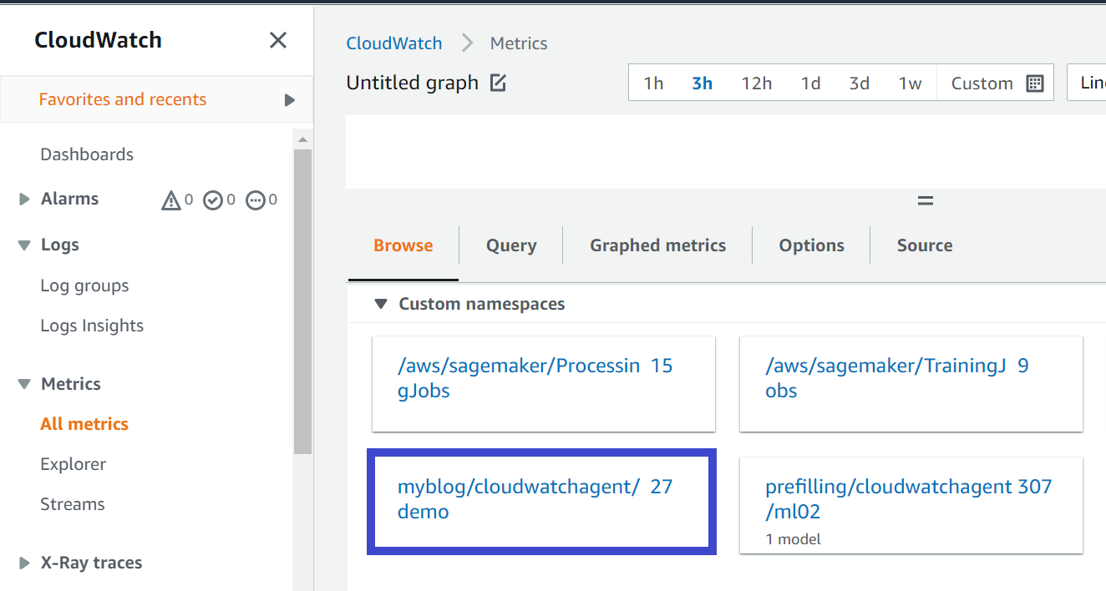This screenshot has width=1106, height=591.
Task: Click the Metrics breadcrumb
Action: 519,43
